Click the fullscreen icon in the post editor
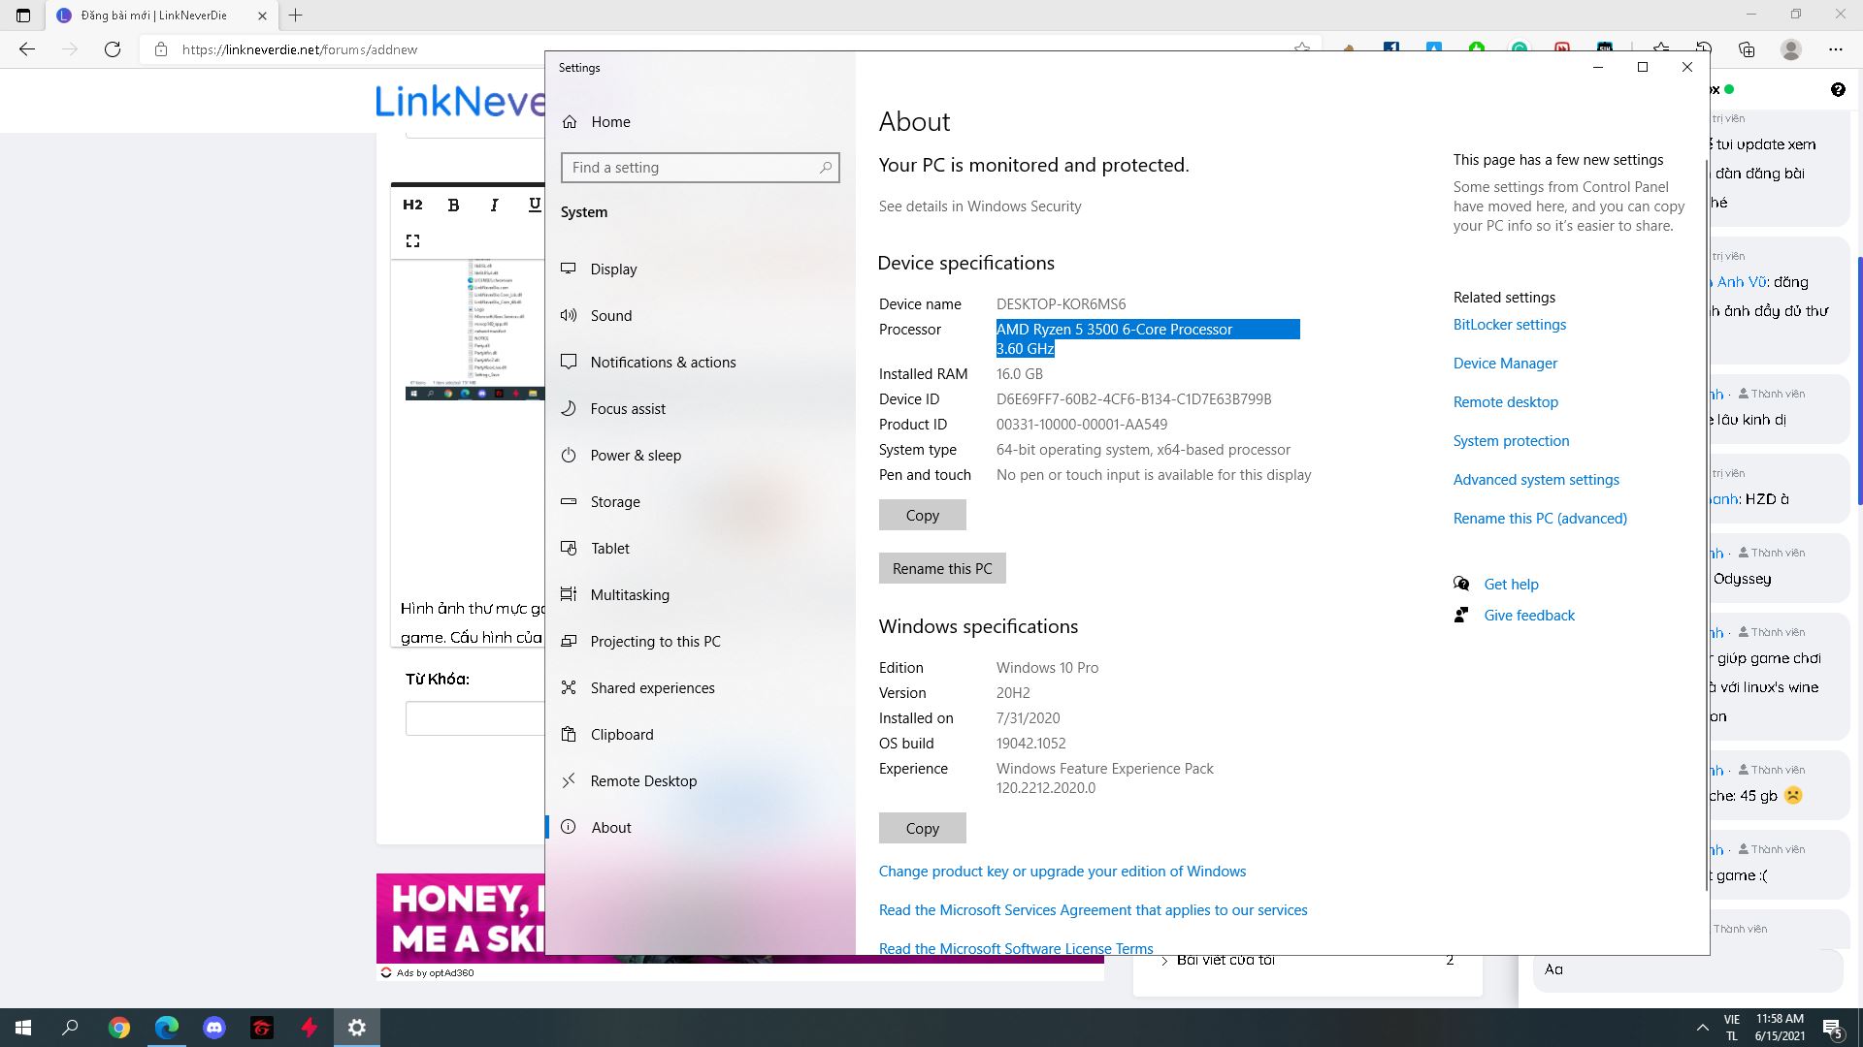1863x1047 pixels. click(x=412, y=240)
